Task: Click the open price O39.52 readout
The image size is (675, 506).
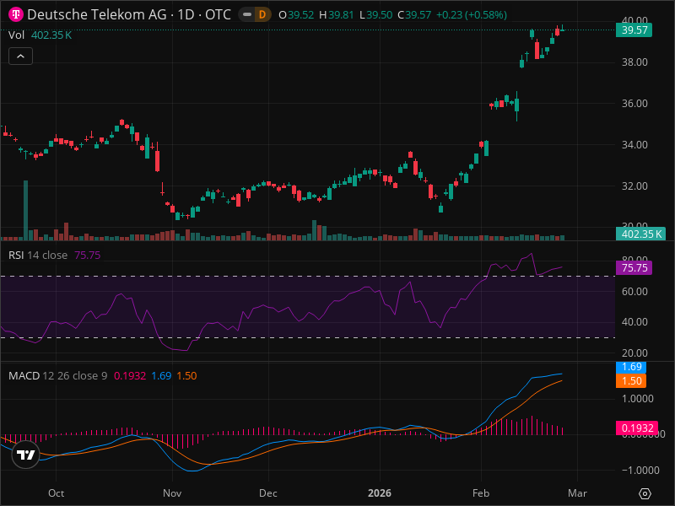Action: 296,14
